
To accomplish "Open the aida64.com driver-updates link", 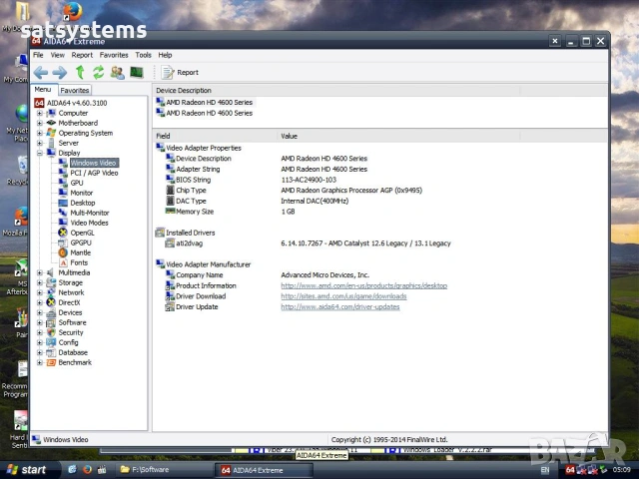I will tap(340, 307).
